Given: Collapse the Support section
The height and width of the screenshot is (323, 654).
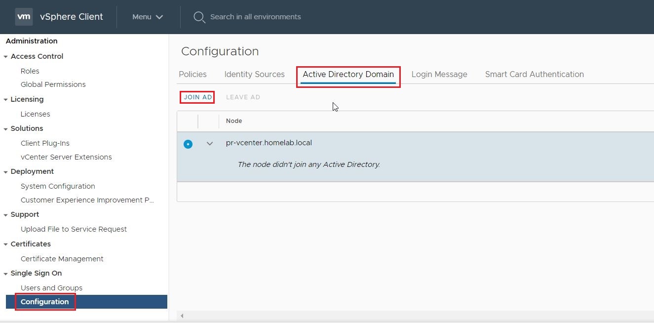Looking at the screenshot, I should tap(5, 215).
